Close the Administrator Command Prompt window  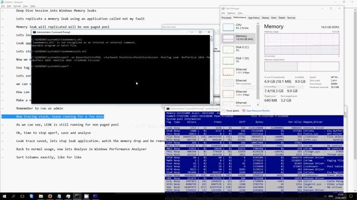pyautogui.click(x=209, y=32)
